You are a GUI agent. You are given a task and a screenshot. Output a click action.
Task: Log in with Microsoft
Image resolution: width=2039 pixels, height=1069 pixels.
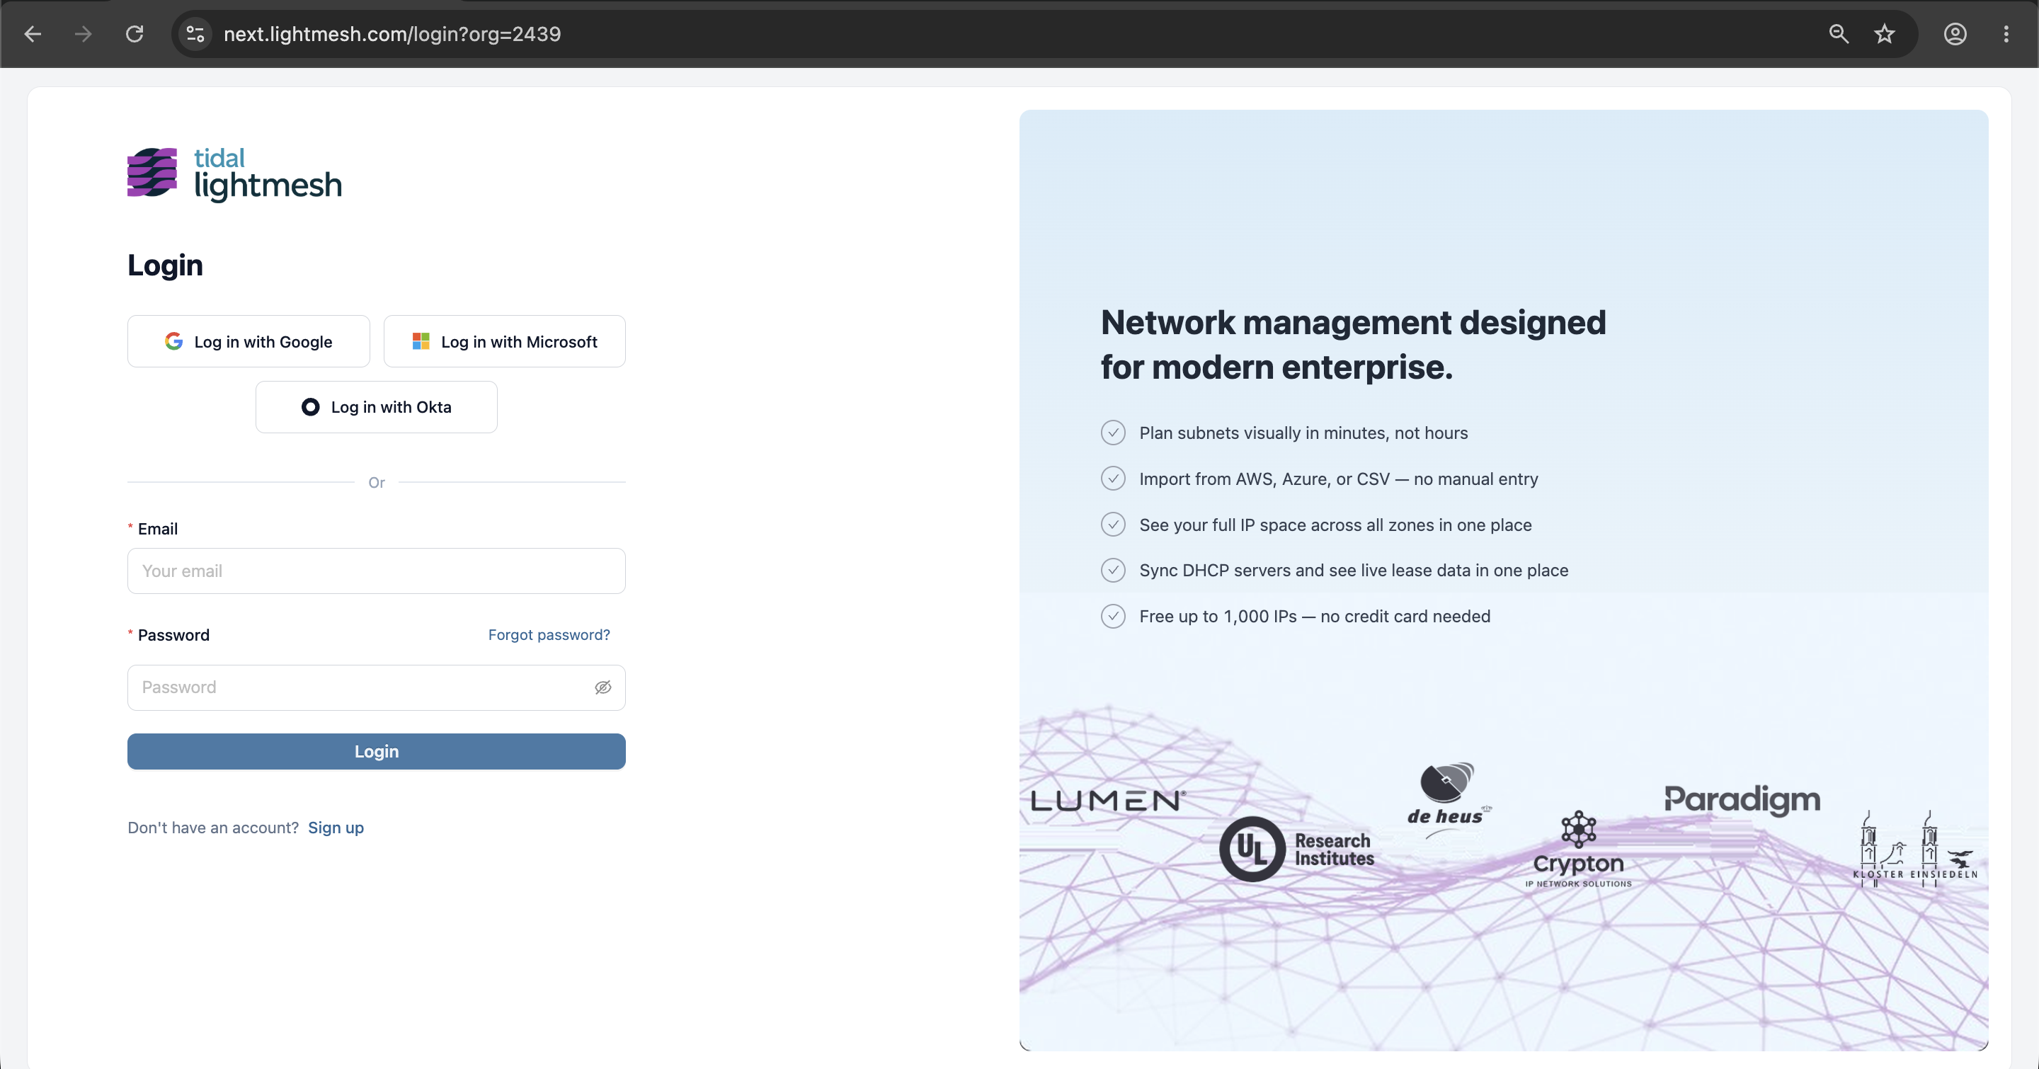[x=504, y=342]
